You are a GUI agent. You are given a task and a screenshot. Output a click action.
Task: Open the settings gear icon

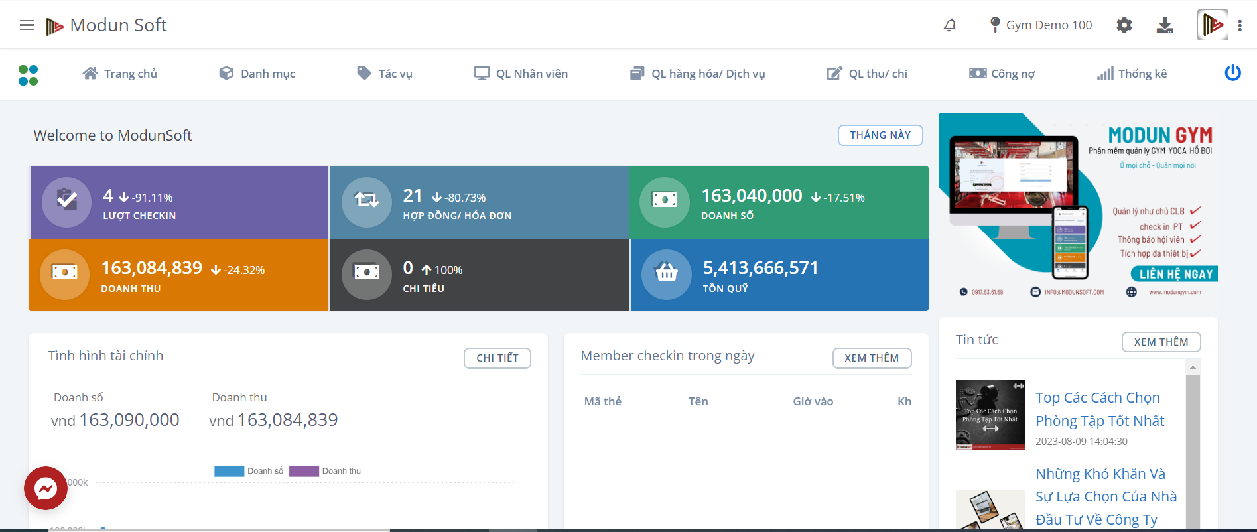point(1124,25)
